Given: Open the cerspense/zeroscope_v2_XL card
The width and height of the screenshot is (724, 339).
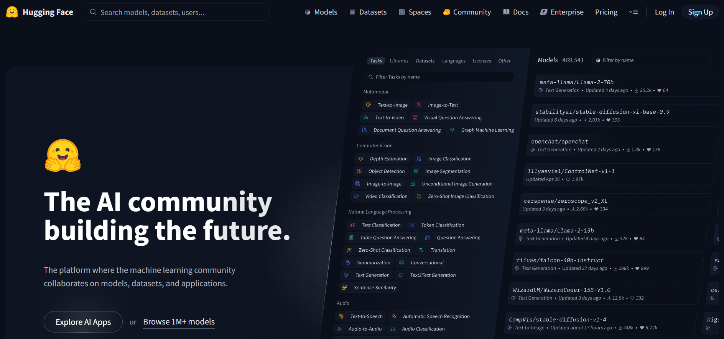Looking at the screenshot, I should [x=615, y=205].
